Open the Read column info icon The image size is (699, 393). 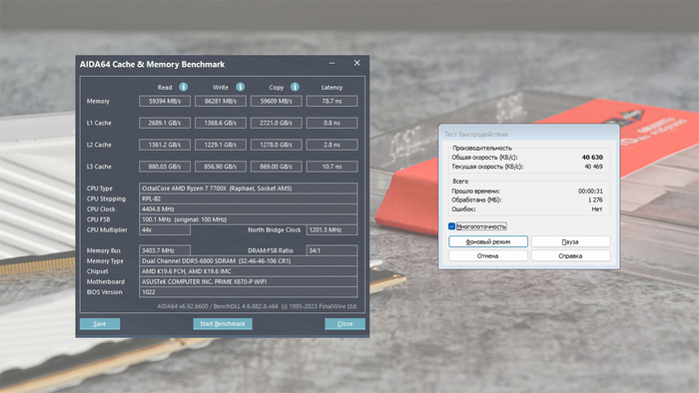point(183,87)
